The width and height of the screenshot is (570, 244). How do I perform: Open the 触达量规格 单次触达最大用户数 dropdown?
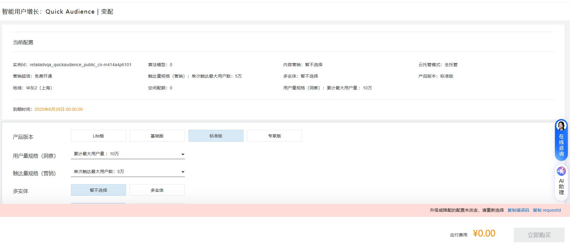(x=128, y=172)
